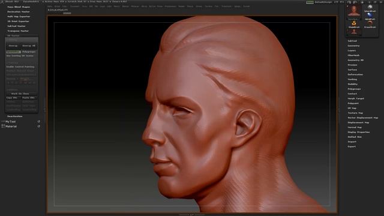The image size is (384, 216).
Task: Click the refresh icon beside Material
Action: pyautogui.click(x=38, y=127)
